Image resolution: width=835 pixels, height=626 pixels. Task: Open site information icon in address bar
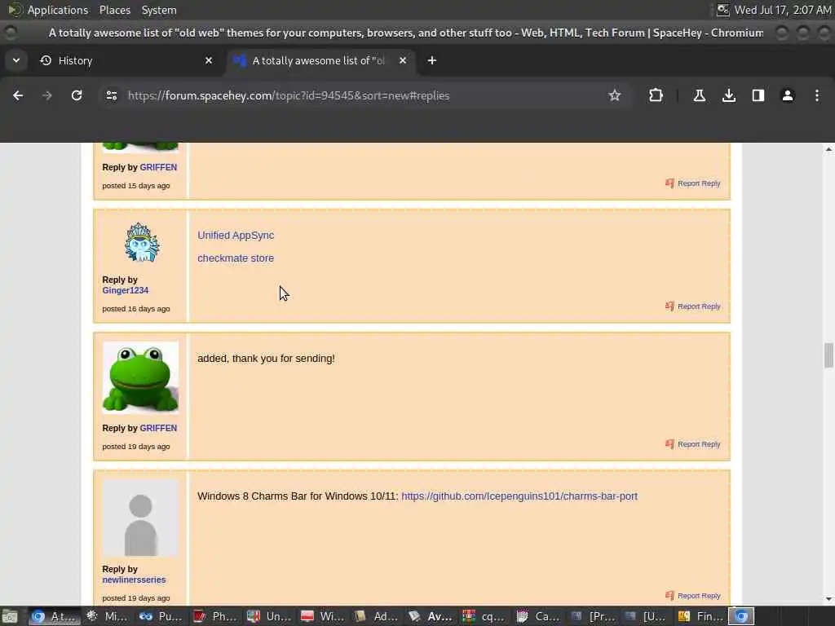point(111,96)
